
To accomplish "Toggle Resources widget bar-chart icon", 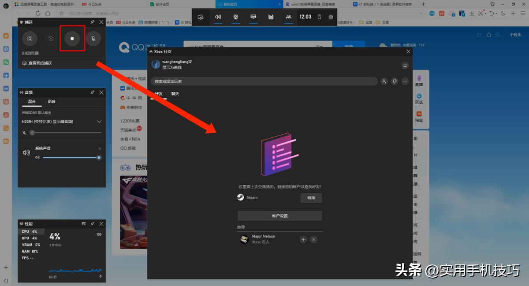I will coord(271,17).
